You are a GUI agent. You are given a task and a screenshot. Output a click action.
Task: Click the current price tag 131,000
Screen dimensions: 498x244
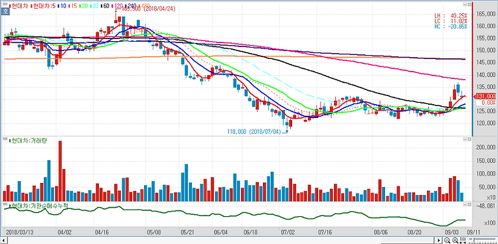[485, 96]
